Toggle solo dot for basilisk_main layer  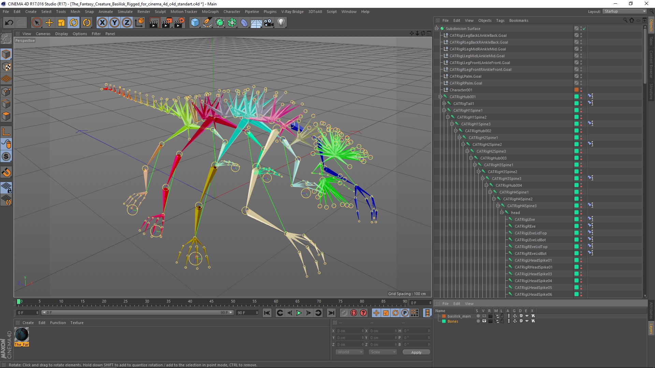[x=478, y=316]
